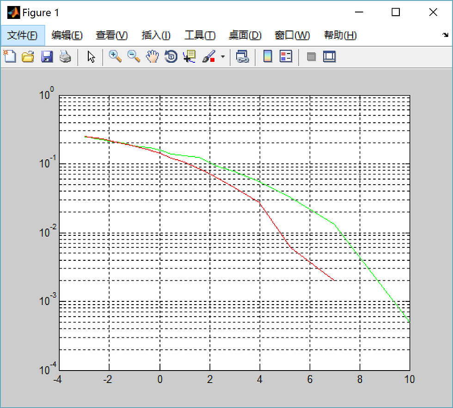Click the Hide Plot Tools icon

[x=311, y=57]
